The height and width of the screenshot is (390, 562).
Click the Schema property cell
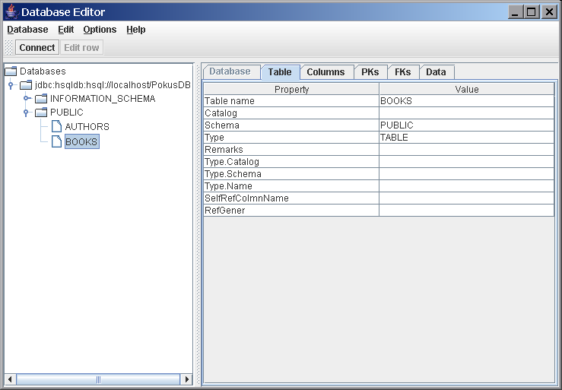pos(291,125)
